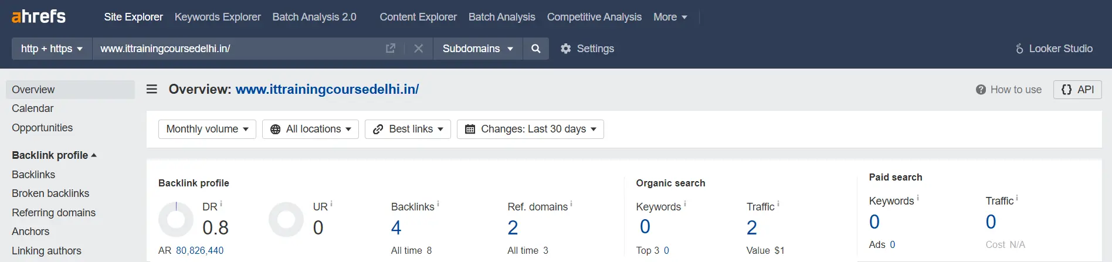The height and width of the screenshot is (262, 1112).
Task: Show Paid Keywords info icon
Action: pyautogui.click(x=918, y=198)
